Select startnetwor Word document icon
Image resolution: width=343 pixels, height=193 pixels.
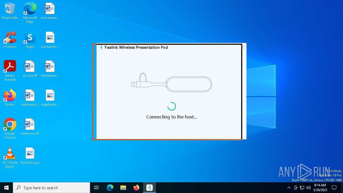tap(50, 69)
